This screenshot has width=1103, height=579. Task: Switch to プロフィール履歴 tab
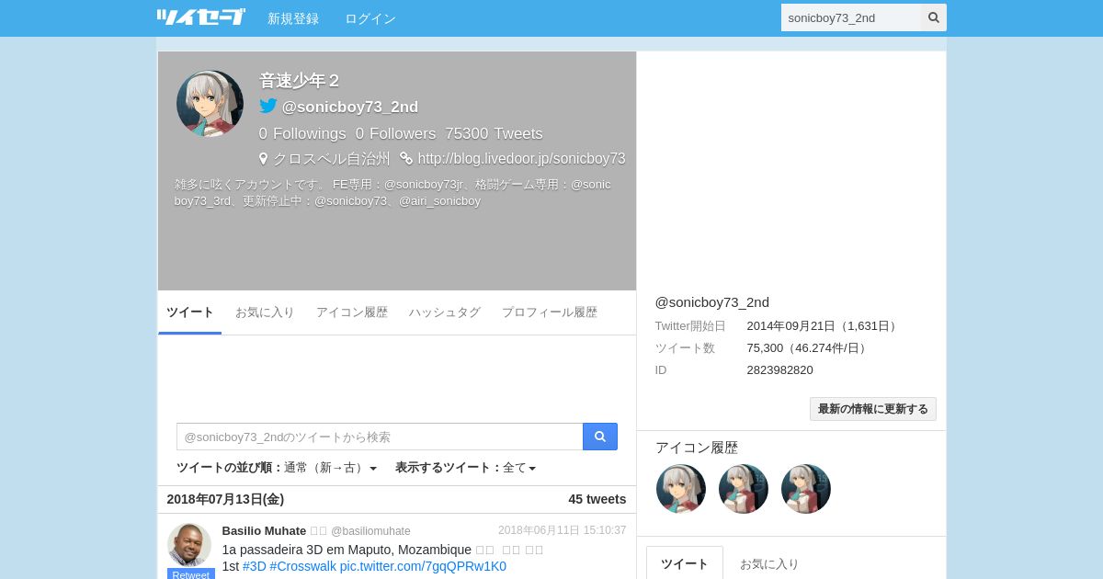tap(550, 312)
